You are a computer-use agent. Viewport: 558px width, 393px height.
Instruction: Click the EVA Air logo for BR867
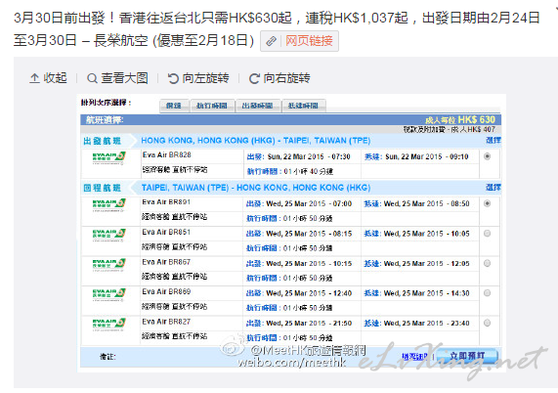click(x=108, y=265)
